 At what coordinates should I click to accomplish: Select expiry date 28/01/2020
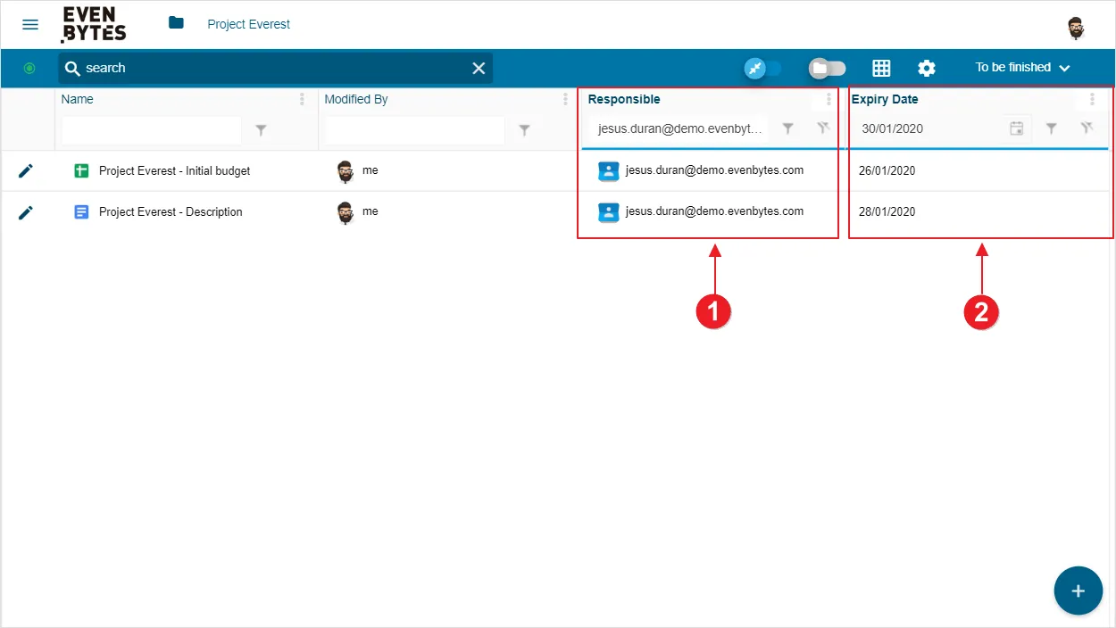coord(887,211)
